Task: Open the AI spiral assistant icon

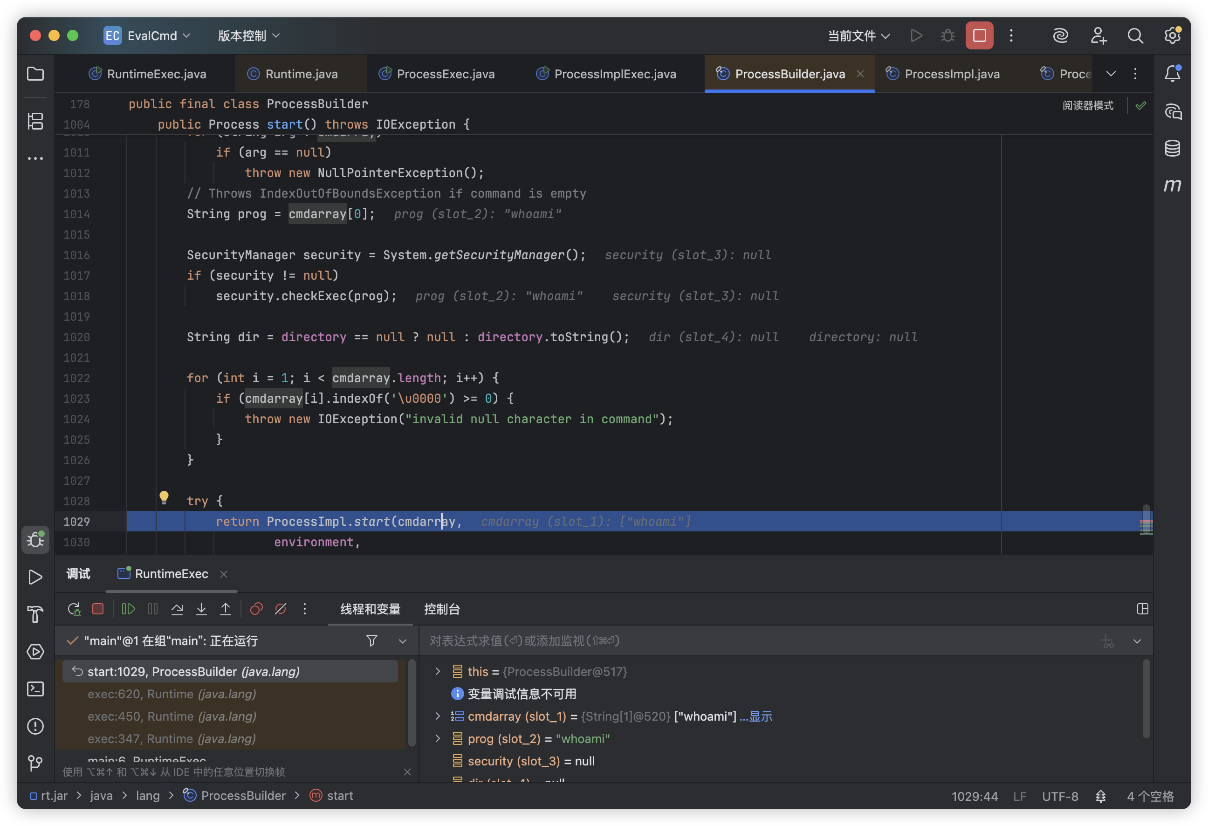Action: (x=1060, y=35)
